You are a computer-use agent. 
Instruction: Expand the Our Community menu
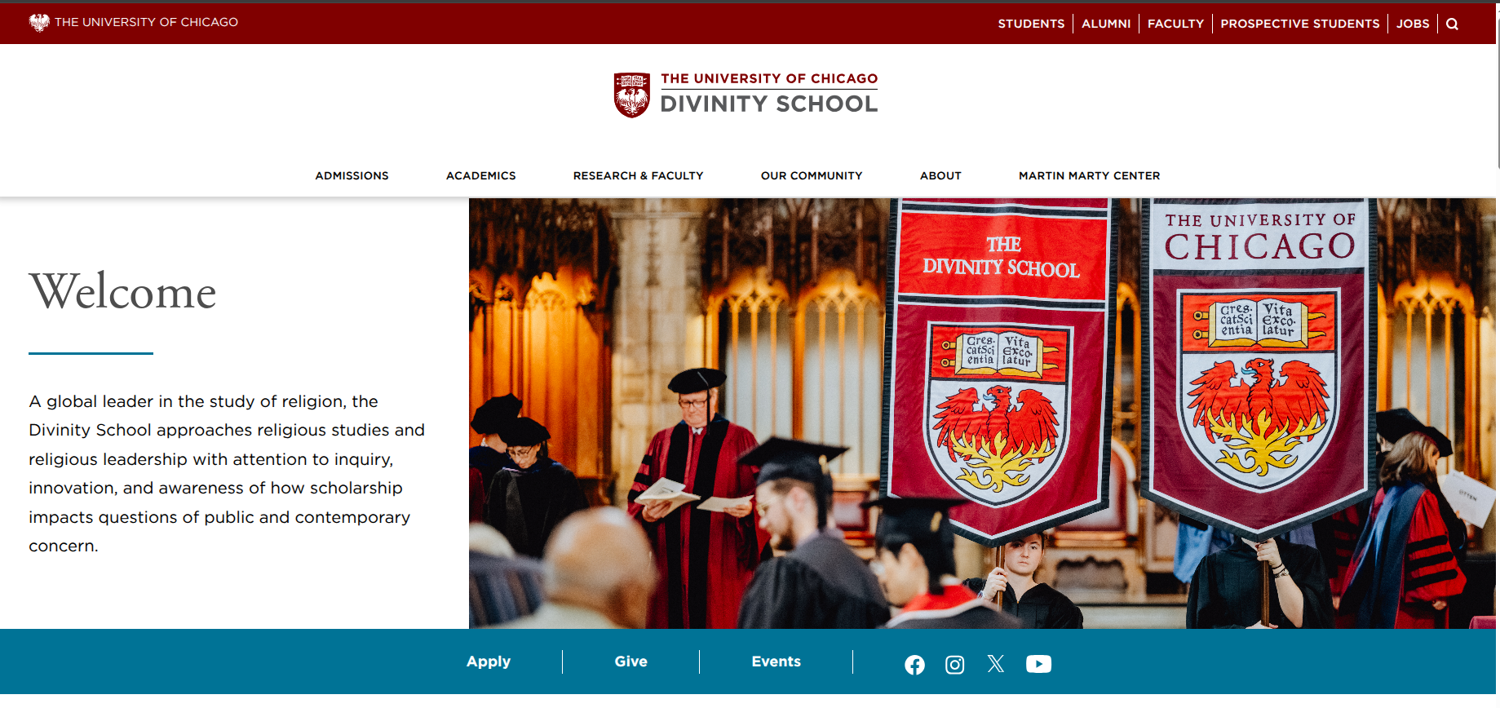(811, 175)
